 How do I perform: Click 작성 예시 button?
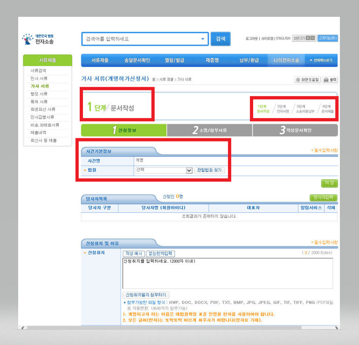[134, 253]
